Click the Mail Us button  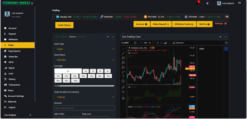[205, 24]
